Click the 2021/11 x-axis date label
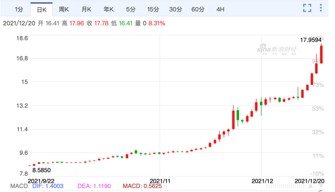 pyautogui.click(x=160, y=181)
